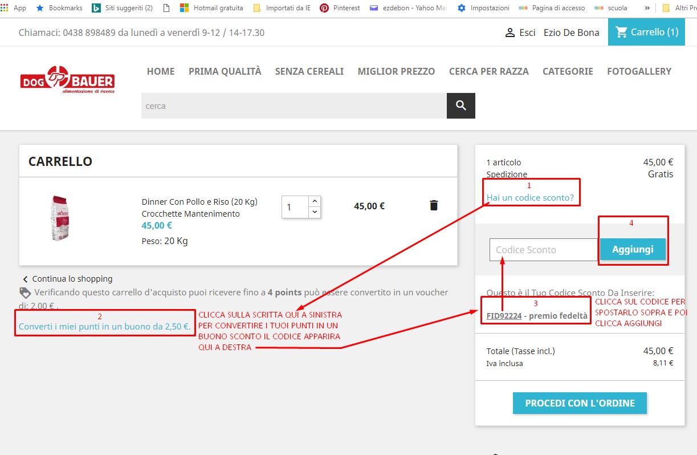
Task: Click the dog food bag thumbnail
Action: click(x=60, y=217)
